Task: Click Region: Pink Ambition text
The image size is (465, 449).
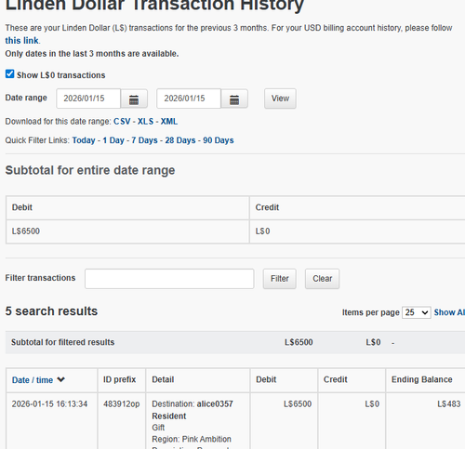Action: pyautogui.click(x=192, y=439)
